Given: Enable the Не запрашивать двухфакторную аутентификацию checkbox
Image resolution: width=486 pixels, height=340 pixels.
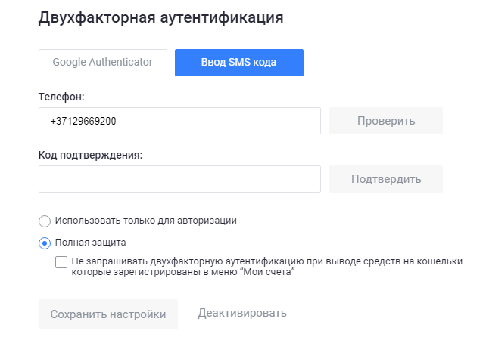Looking at the screenshot, I should (x=61, y=262).
